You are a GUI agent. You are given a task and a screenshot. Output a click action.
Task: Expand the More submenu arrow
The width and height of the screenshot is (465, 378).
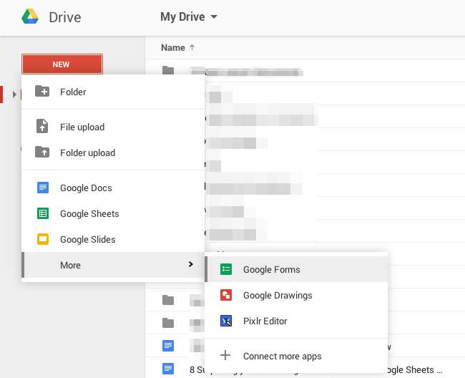coord(190,265)
